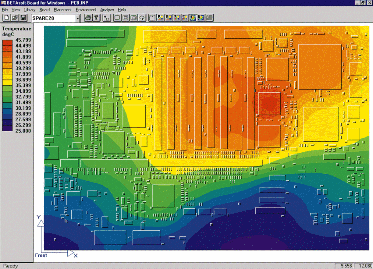Click the View menu
The image size is (373, 269).
pyautogui.click(x=16, y=10)
